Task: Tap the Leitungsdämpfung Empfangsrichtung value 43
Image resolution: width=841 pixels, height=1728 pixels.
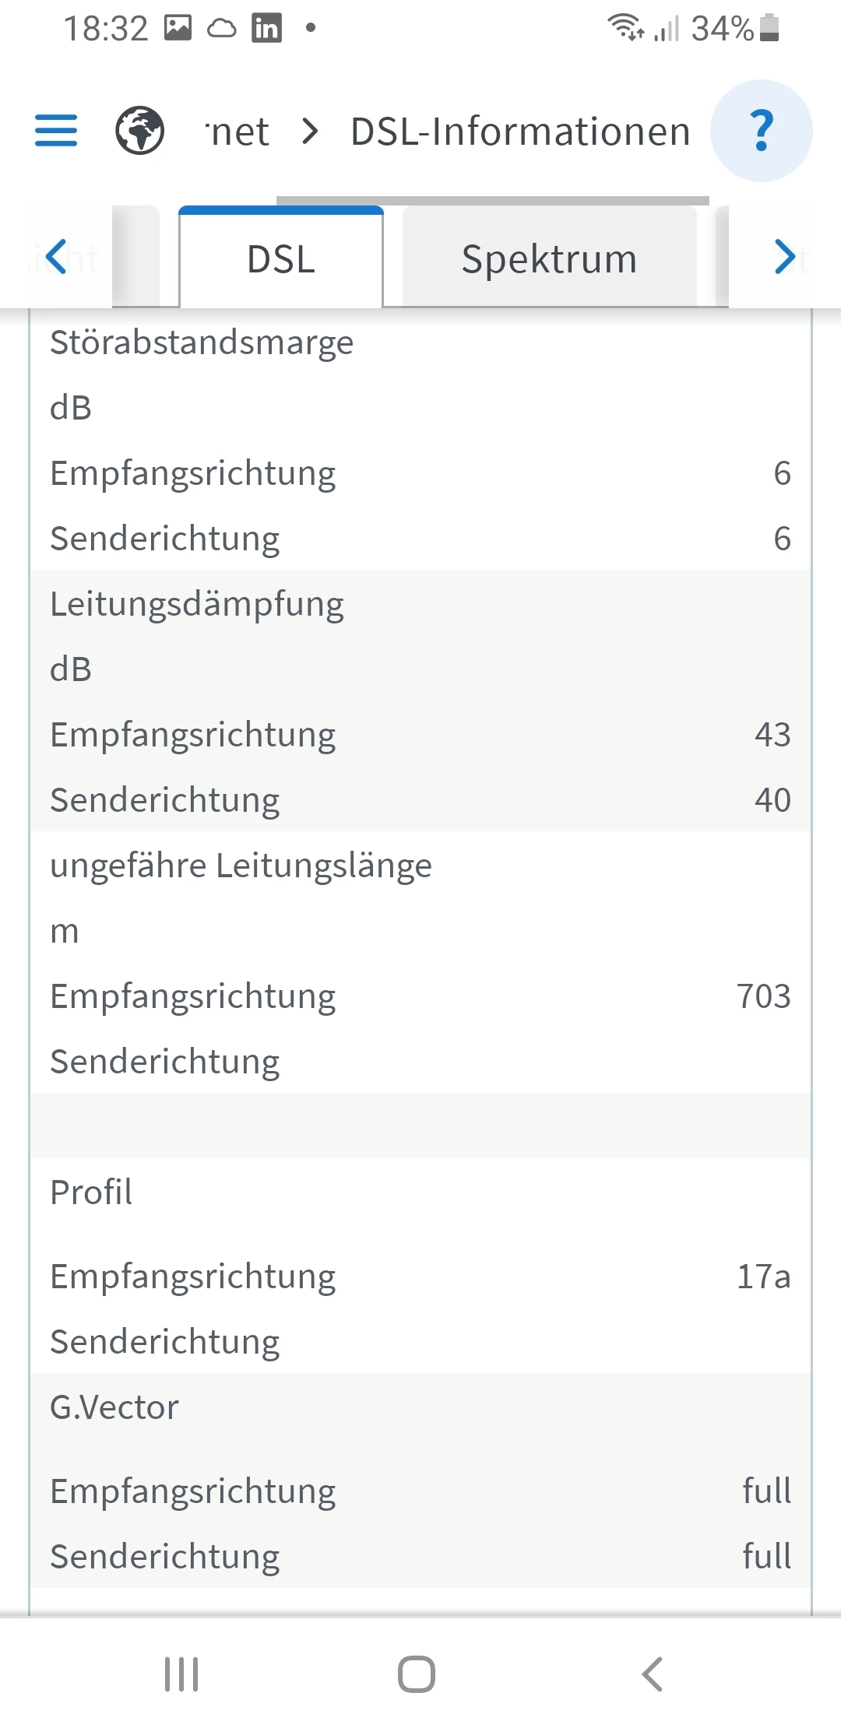Action: (x=772, y=734)
